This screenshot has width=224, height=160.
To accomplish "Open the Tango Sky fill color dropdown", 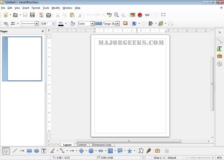I will point(117,24).
